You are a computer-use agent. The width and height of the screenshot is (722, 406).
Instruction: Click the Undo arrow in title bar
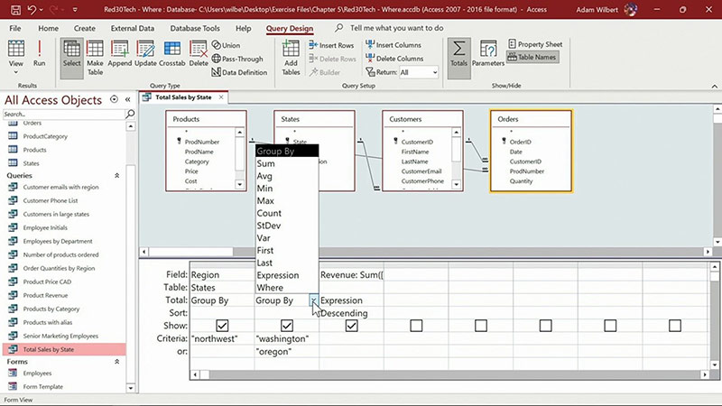pyautogui.click(x=32, y=9)
